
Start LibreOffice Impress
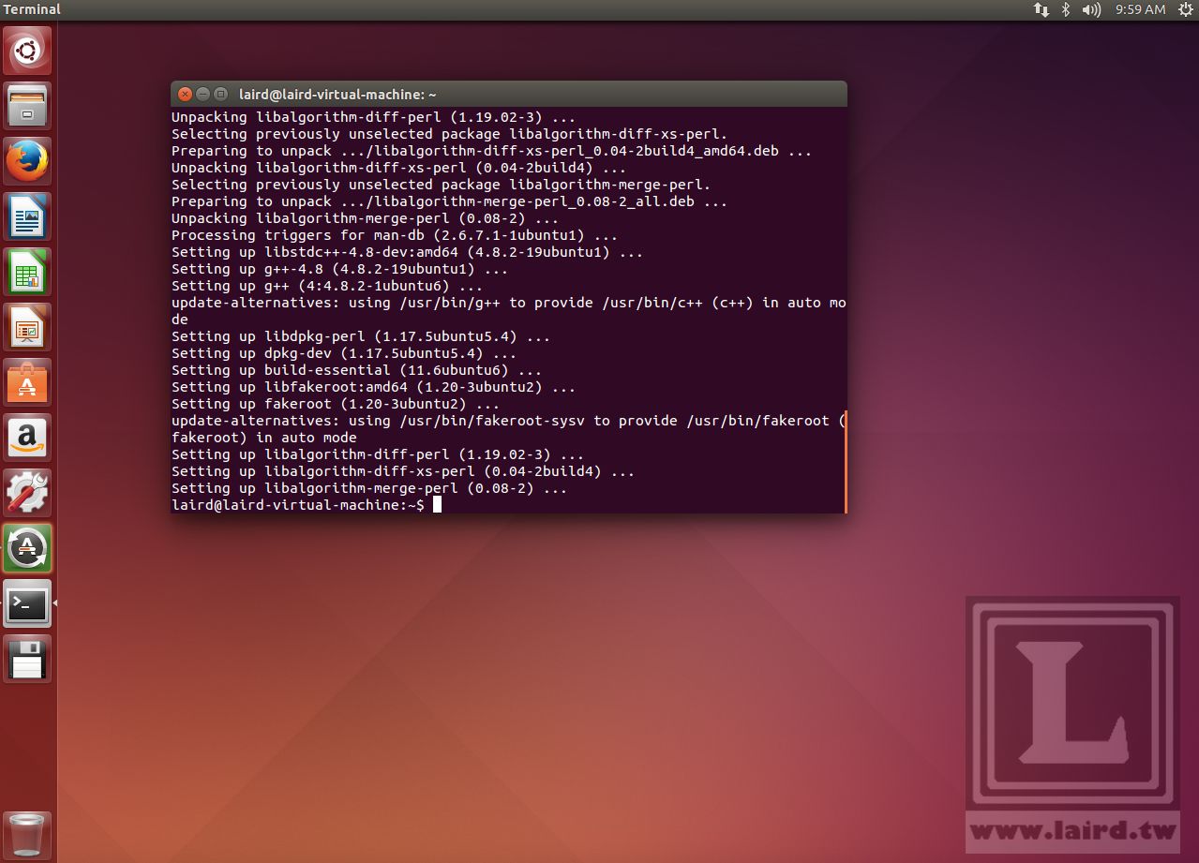(28, 326)
